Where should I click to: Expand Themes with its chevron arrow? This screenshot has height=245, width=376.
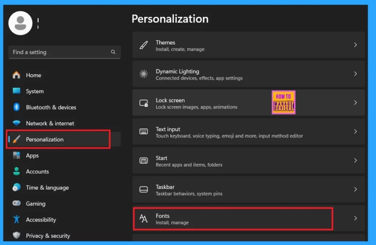pos(355,45)
